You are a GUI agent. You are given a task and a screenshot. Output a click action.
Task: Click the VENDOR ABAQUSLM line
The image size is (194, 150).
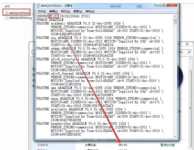[50, 20]
